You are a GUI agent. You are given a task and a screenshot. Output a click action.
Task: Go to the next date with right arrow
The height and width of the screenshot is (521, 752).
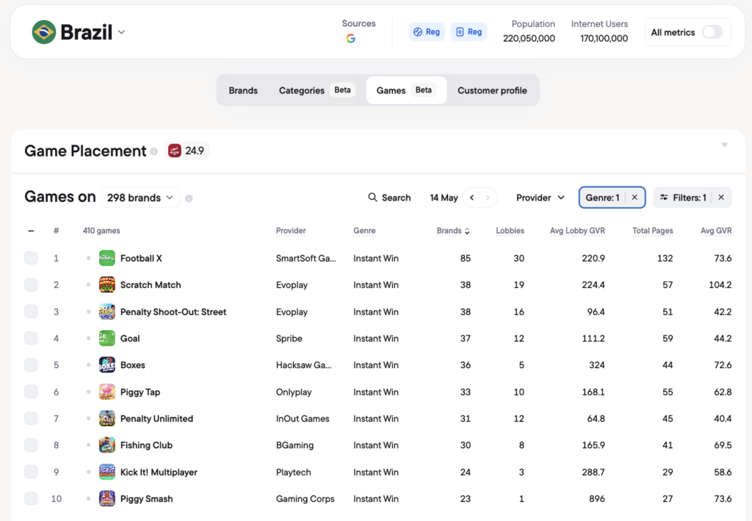tap(488, 198)
